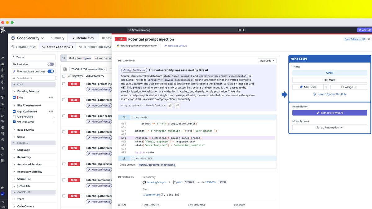Click the Search facets input
Image resolution: width=372 pixels, height=209 pixels.
pyautogui.click(x=33, y=78)
